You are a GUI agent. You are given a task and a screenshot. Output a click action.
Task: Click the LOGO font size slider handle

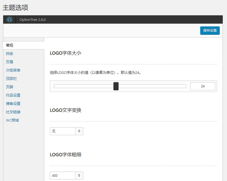pos(116,86)
